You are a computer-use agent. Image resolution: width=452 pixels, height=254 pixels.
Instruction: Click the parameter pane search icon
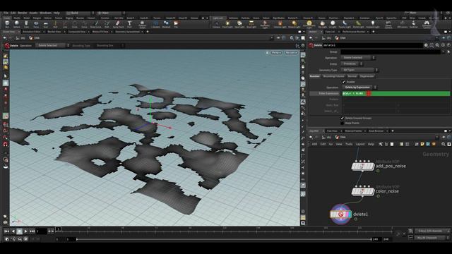tap(437, 45)
